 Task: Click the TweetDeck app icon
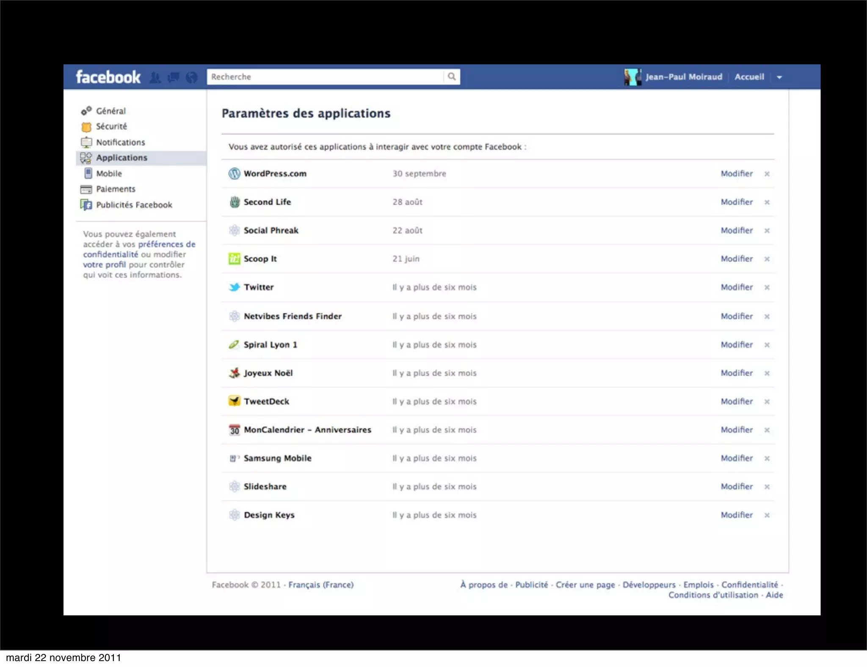tap(234, 401)
